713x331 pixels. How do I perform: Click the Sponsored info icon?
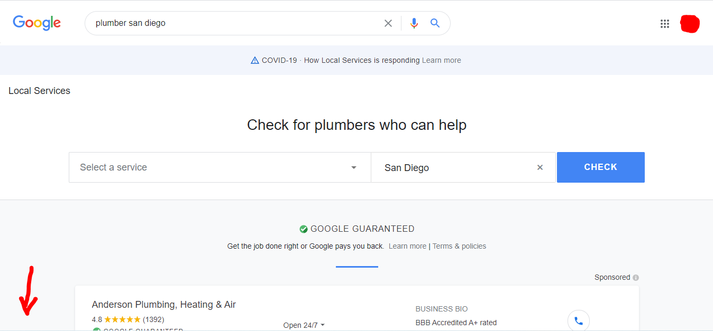636,278
